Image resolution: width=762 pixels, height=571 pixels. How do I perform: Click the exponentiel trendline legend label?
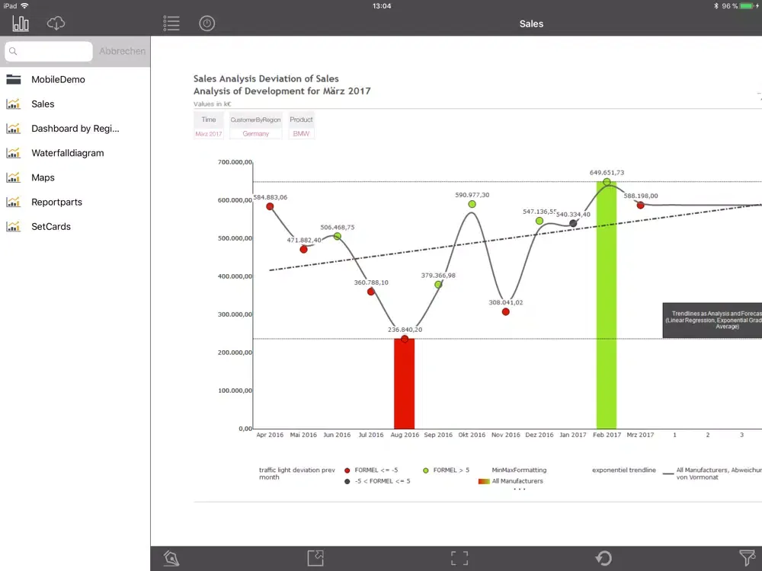(x=624, y=470)
